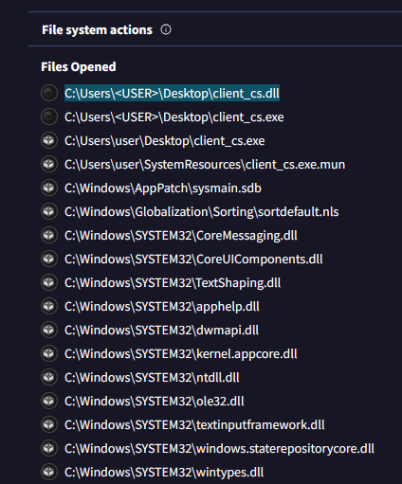This screenshot has height=484, width=402.
Task: Select the C:\Users\user\Desktop\client_cs.exe path
Action: coord(165,141)
